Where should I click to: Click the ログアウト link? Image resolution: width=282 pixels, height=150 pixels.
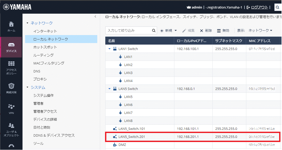(259, 7)
